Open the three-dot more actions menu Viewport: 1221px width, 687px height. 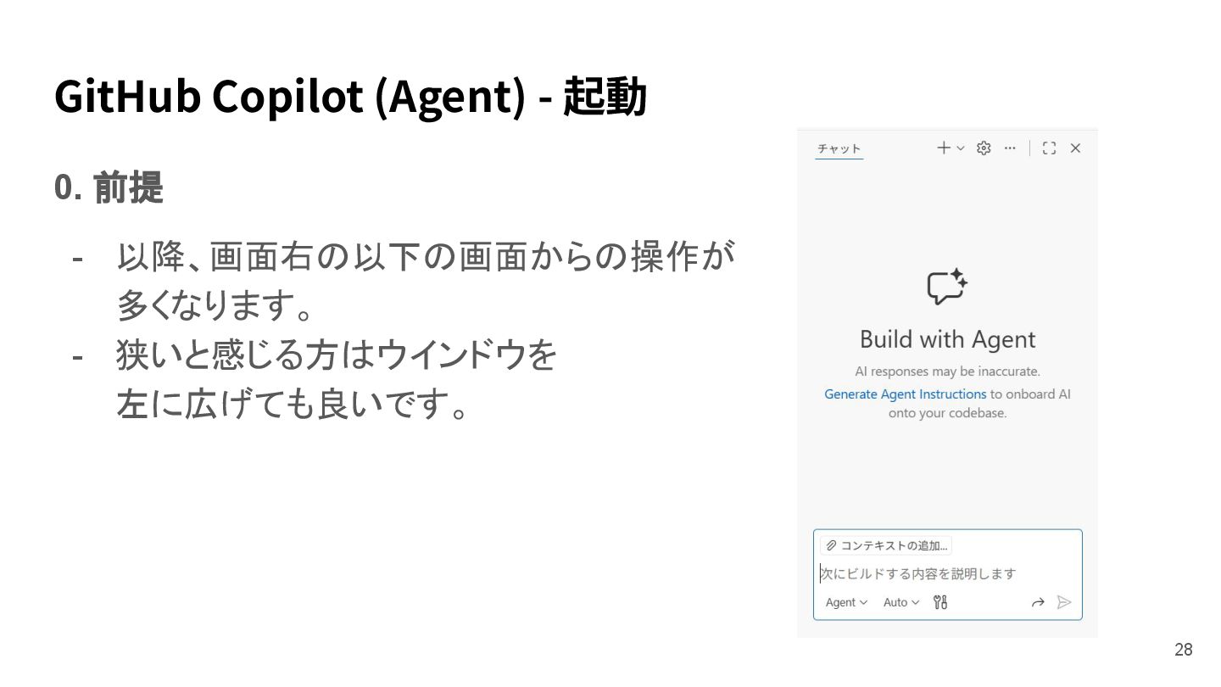pyautogui.click(x=1010, y=148)
